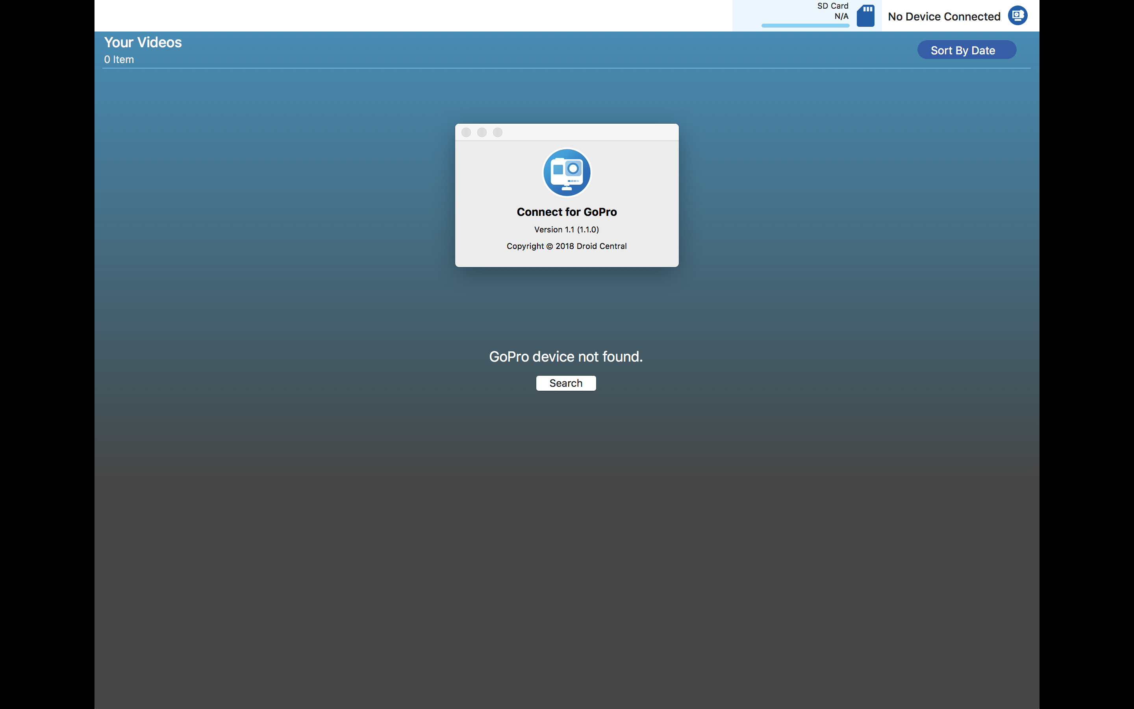Click the Connect for GoPro app logo
1134x709 pixels.
pos(567,173)
